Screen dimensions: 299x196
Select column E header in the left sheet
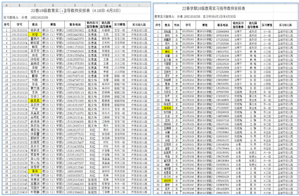[x=75, y=5]
